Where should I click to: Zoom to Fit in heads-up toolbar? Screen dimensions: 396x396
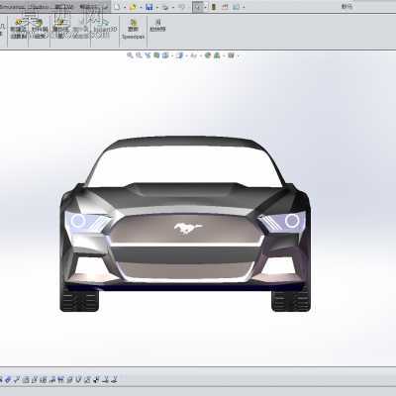pyautogui.click(x=130, y=55)
